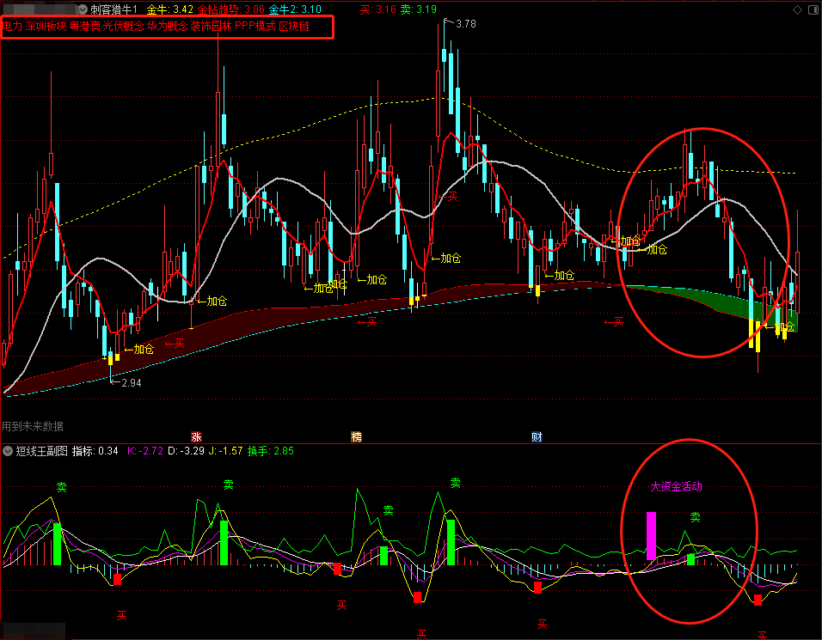Expand the 刺客猎牛1 indicator dropdown arrow
Image resolution: width=822 pixels, height=640 pixels.
pyautogui.click(x=83, y=9)
